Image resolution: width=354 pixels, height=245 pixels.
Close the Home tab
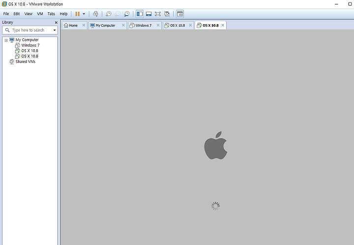(x=84, y=25)
